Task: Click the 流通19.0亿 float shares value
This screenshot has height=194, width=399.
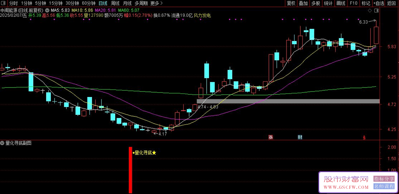Action: (x=182, y=16)
